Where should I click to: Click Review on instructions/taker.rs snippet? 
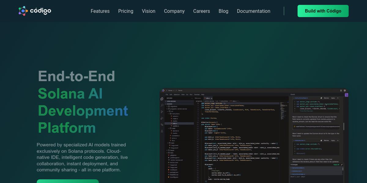[326, 98]
